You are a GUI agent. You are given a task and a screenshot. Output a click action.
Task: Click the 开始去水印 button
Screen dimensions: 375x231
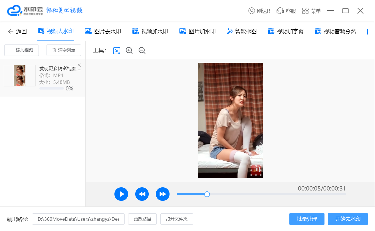[348, 219]
